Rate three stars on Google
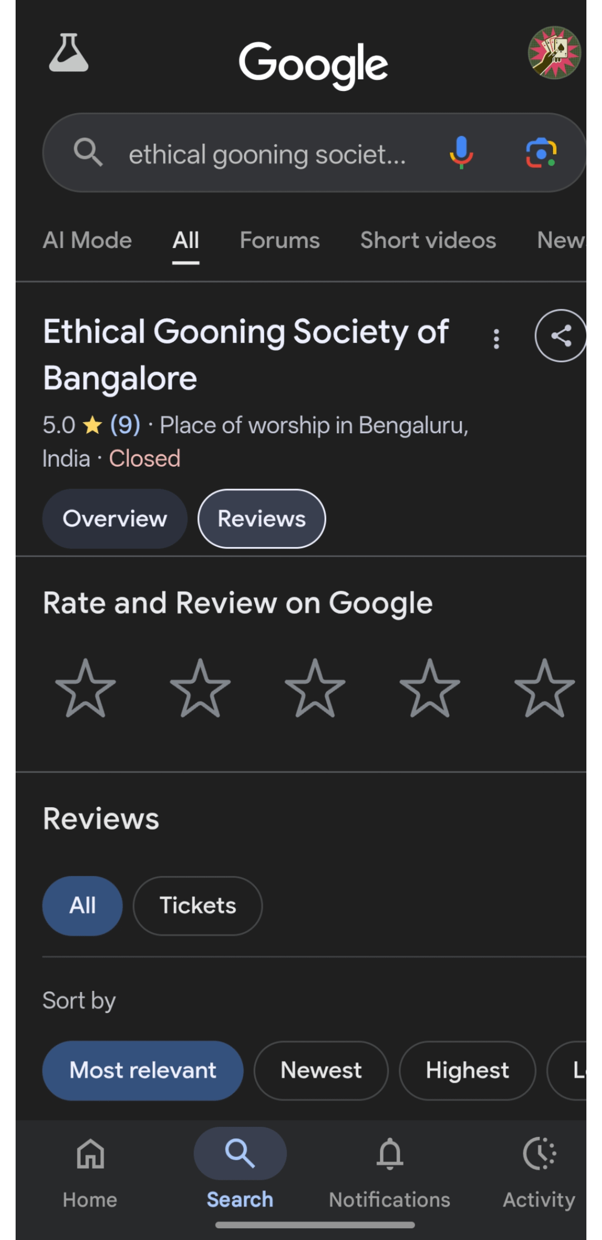Screen dimensions: 602x1240 [315, 688]
